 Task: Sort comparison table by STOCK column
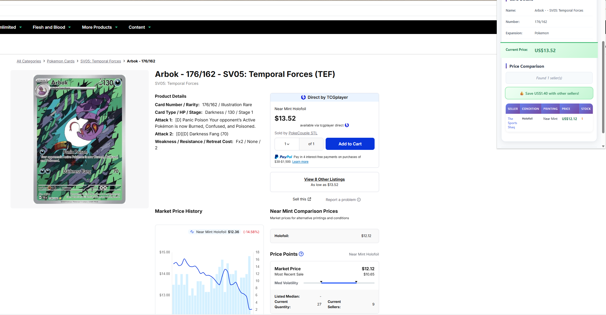click(586, 109)
